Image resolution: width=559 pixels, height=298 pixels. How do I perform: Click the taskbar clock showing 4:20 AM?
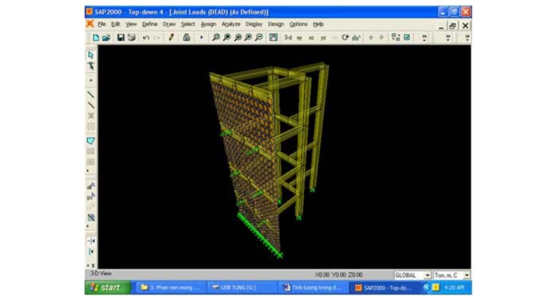(x=454, y=287)
